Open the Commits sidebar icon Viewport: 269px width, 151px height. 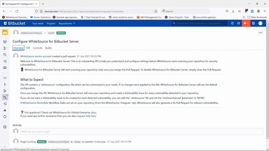(x=5, y=84)
